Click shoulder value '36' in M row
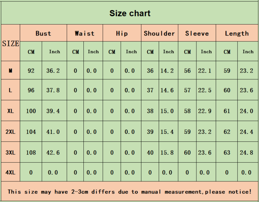Image resolution: width=259 pixels, height=202 pixels. point(150,71)
